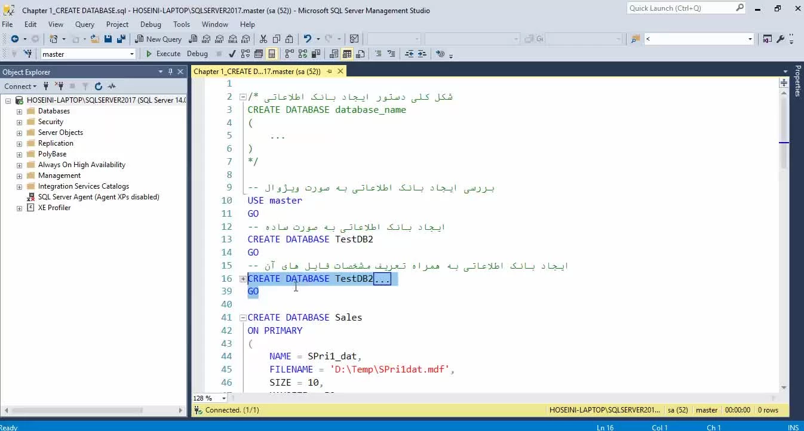Click the Parse checkmark icon

click(x=232, y=54)
